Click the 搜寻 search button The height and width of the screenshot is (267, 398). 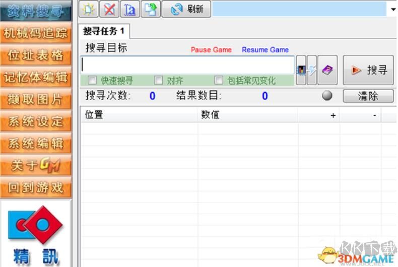(x=368, y=70)
